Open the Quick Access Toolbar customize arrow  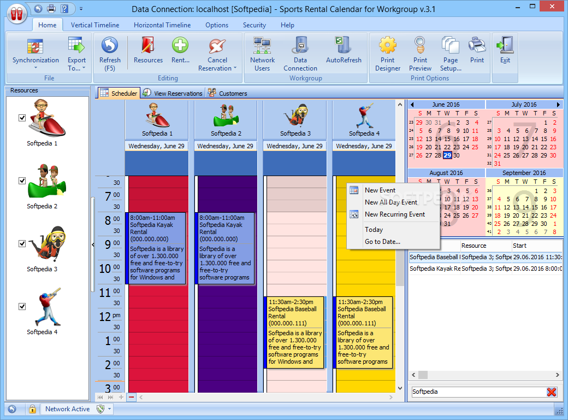pyautogui.click(x=81, y=8)
